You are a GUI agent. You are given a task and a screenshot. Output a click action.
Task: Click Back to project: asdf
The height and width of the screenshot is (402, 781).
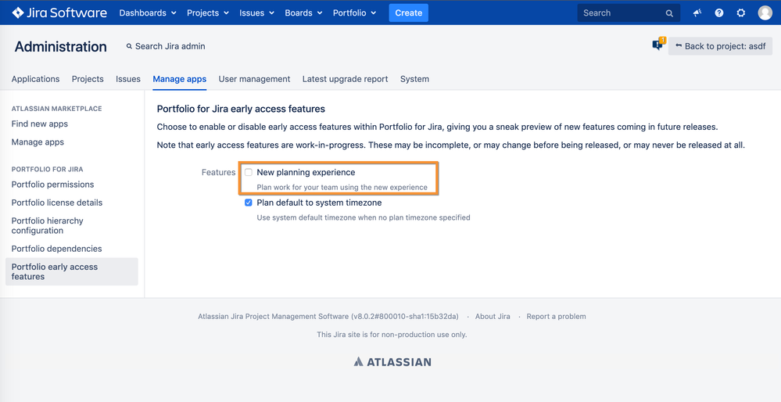(x=720, y=46)
